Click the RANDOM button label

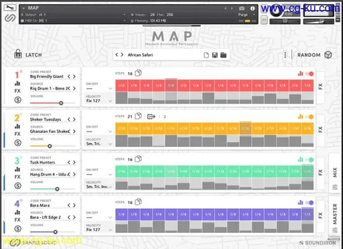(x=309, y=55)
